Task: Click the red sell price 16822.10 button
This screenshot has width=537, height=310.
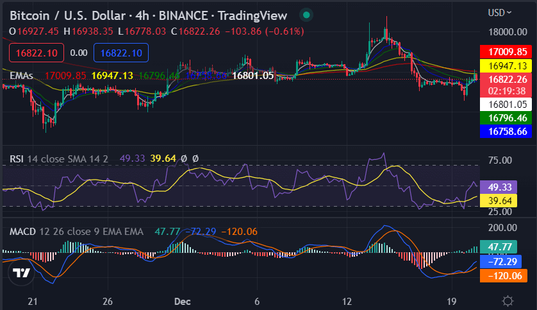Action: (37, 53)
